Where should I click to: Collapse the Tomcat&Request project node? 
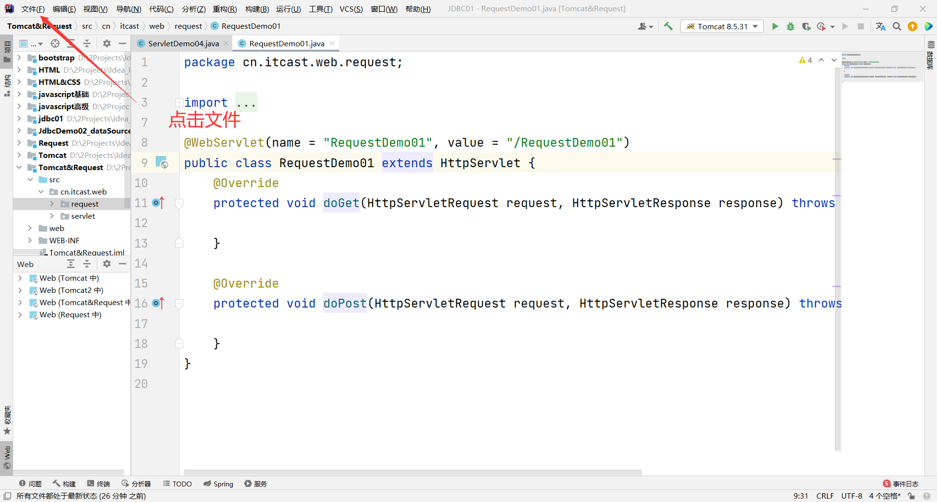click(x=19, y=167)
